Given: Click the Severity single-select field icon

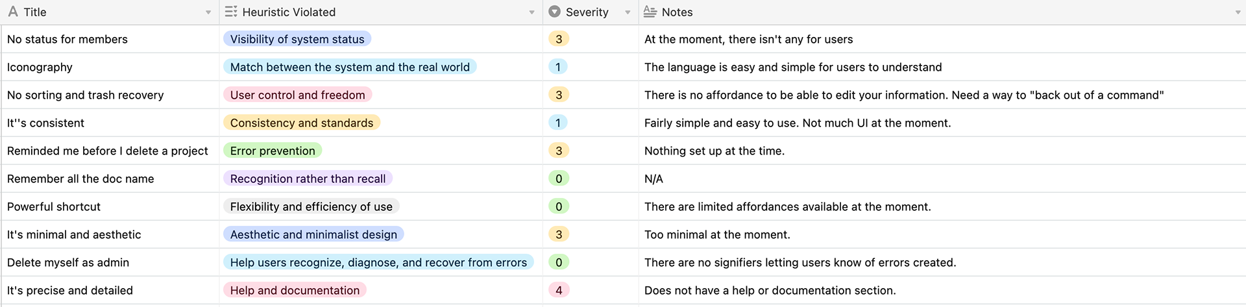Looking at the screenshot, I should [x=554, y=12].
